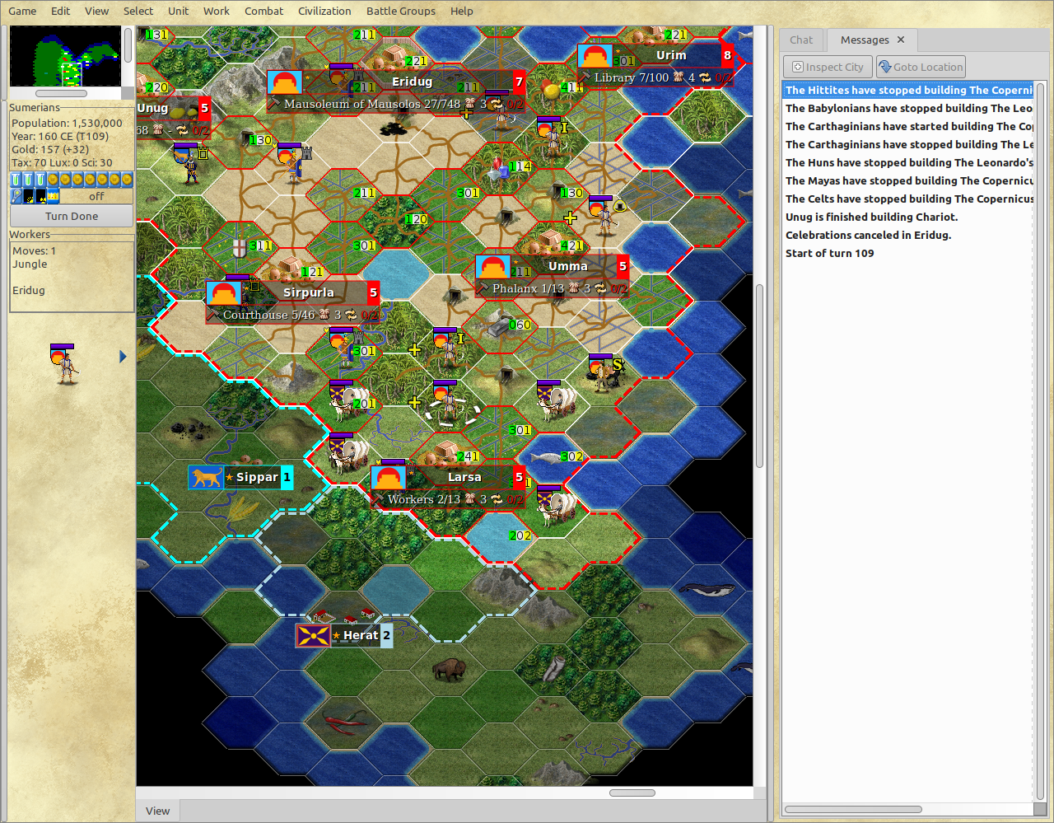Click the purple star flag of Herat
Screen dimensions: 1054x823
click(x=313, y=635)
